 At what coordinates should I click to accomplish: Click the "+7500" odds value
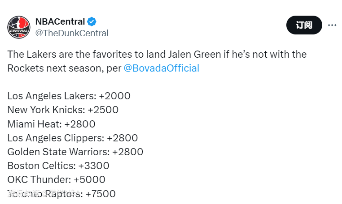[101, 194]
